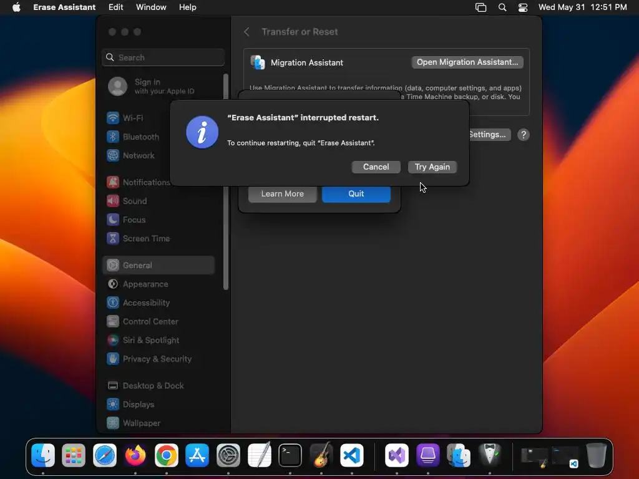Click the settings sidebar vertical scrollbar
This screenshot has width=639, height=479.
[226, 181]
